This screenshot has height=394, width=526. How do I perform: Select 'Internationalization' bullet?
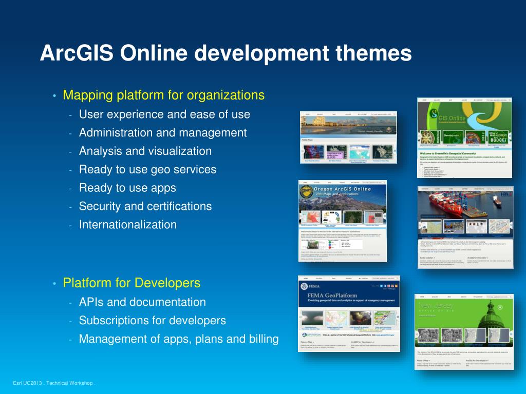point(128,225)
